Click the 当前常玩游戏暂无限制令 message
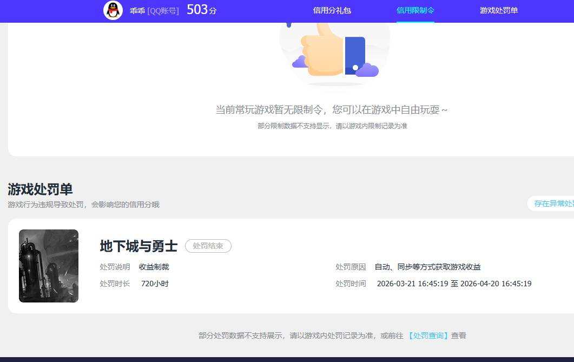Image resolution: width=574 pixels, height=362 pixels. click(331, 109)
